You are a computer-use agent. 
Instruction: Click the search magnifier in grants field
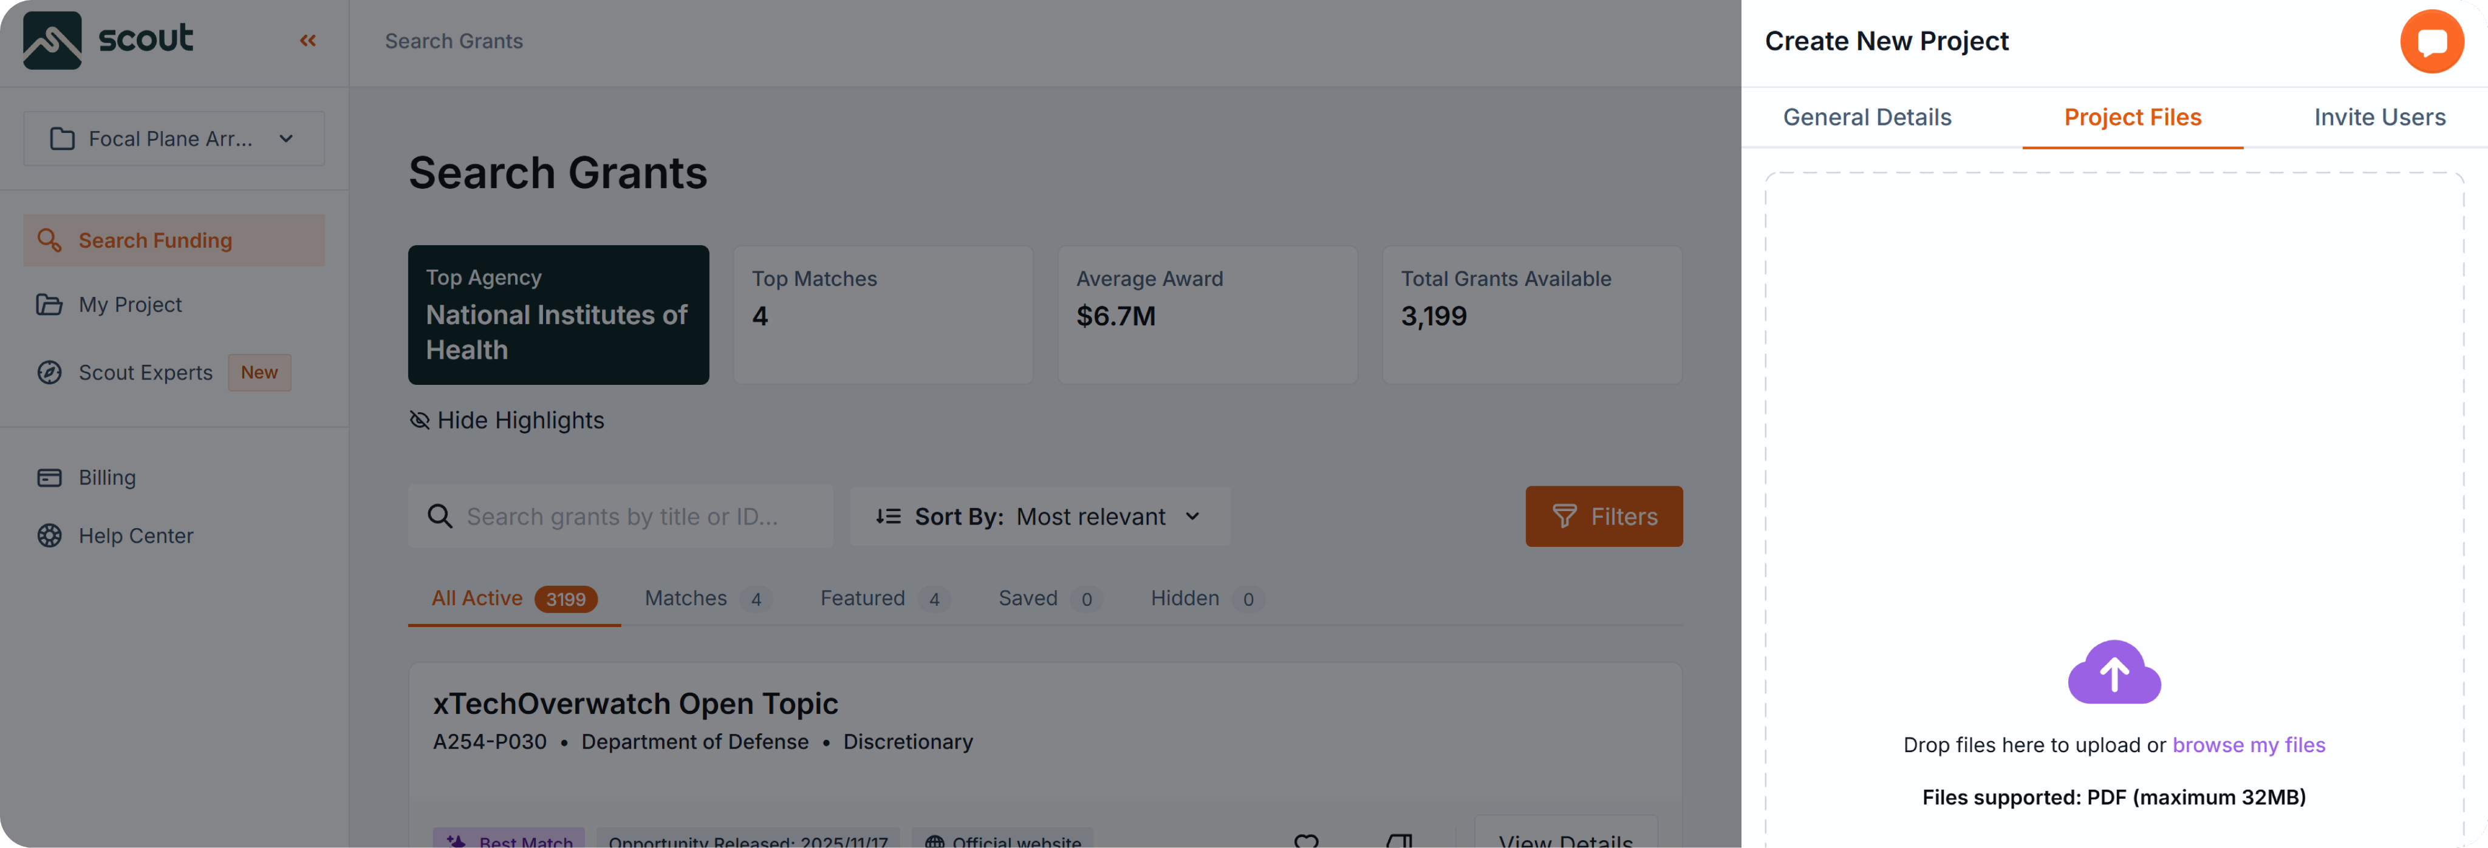click(x=439, y=516)
